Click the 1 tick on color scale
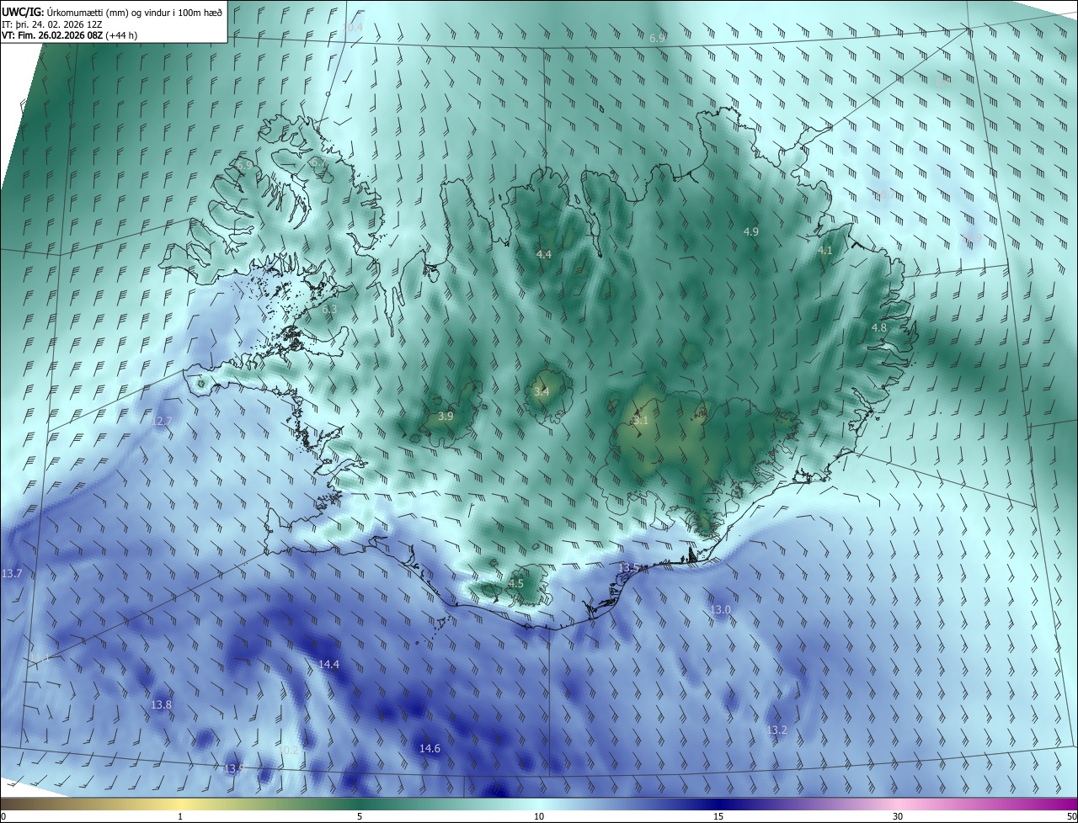 coord(180,816)
